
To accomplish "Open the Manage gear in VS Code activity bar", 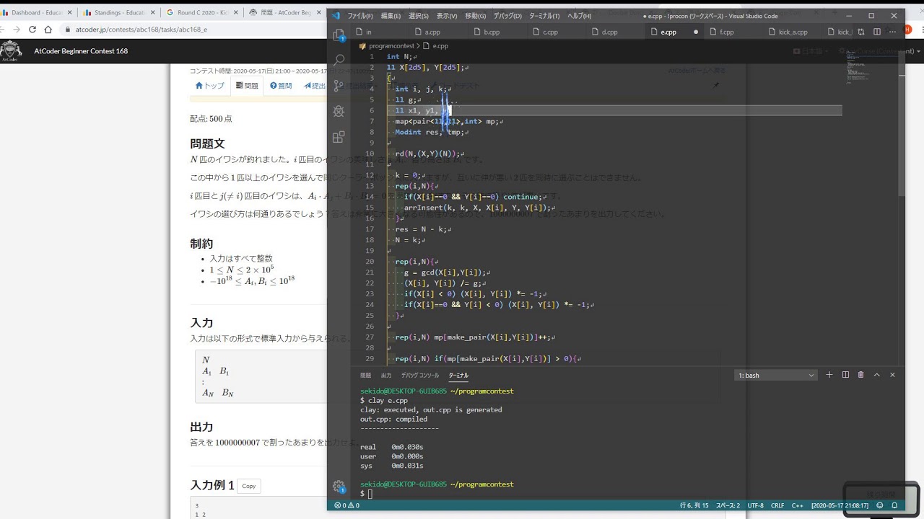I will pos(339,487).
